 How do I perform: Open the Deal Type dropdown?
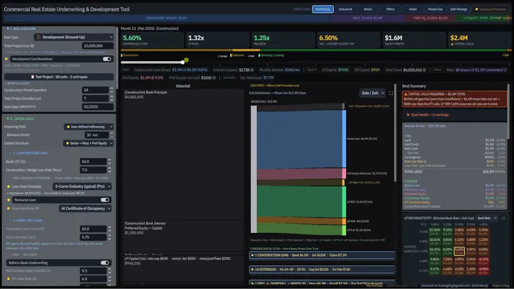75,37
